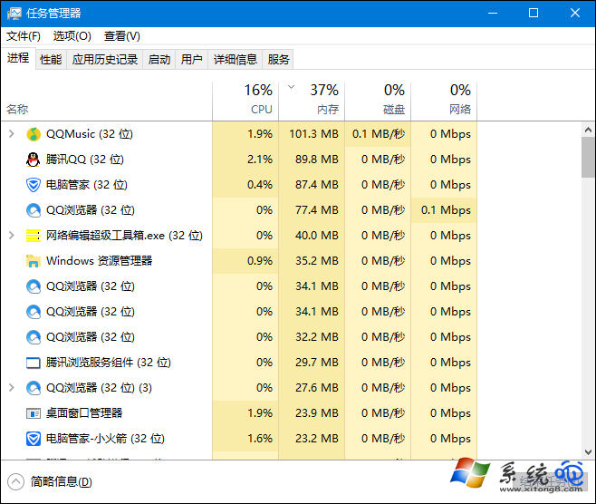Click the 电脑管家 (32 位) shield icon

coord(34,185)
